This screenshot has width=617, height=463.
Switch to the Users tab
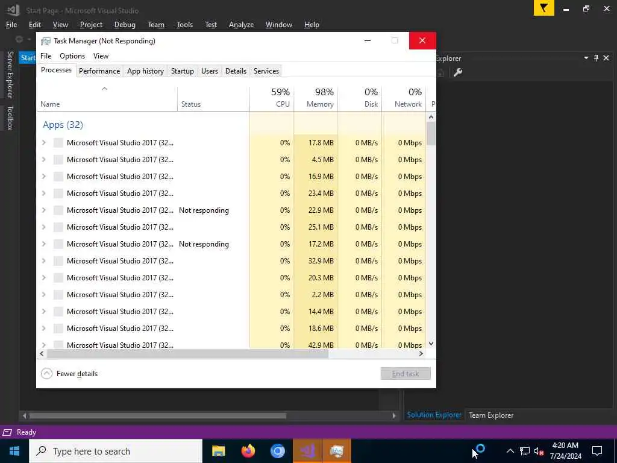pos(209,71)
